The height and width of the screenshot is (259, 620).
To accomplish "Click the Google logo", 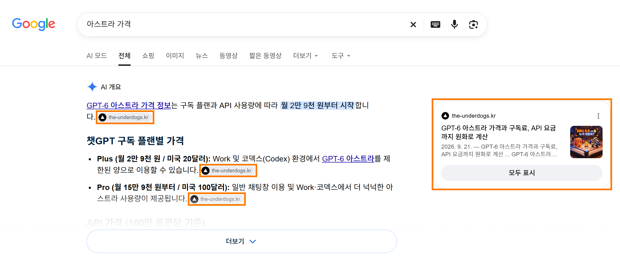I will tap(33, 24).
